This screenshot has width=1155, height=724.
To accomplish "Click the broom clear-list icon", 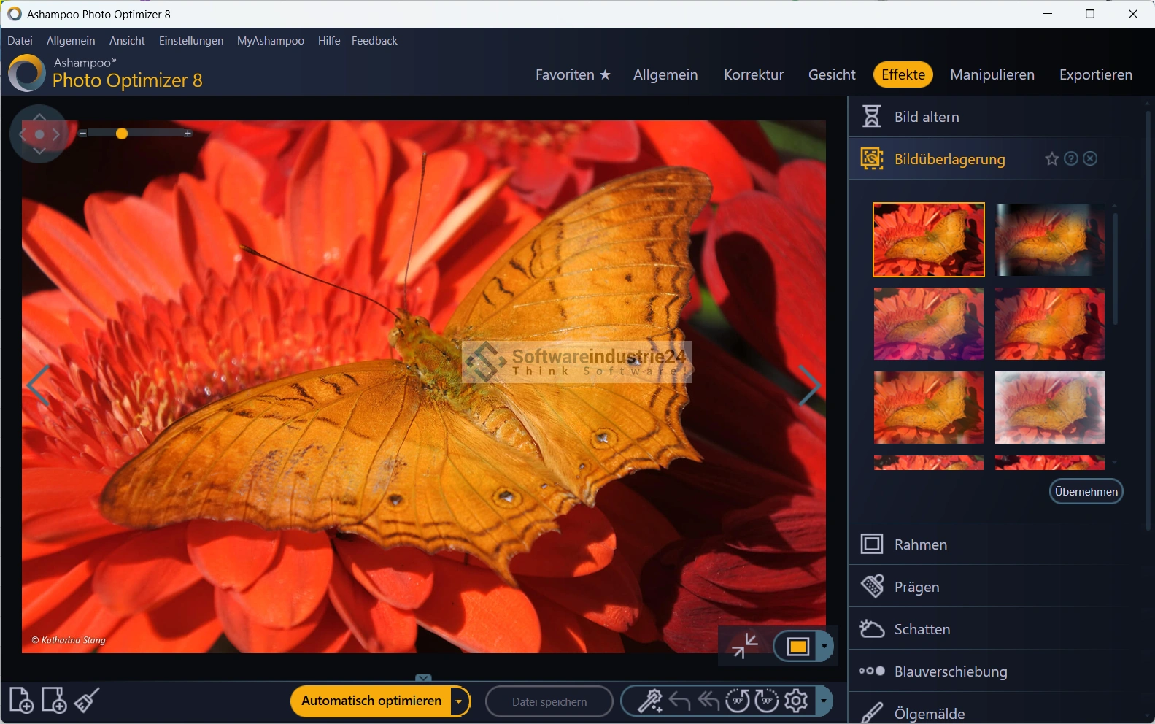I will [87, 701].
